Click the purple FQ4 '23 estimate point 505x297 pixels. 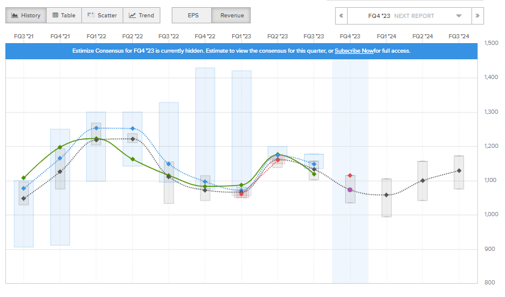(x=350, y=190)
